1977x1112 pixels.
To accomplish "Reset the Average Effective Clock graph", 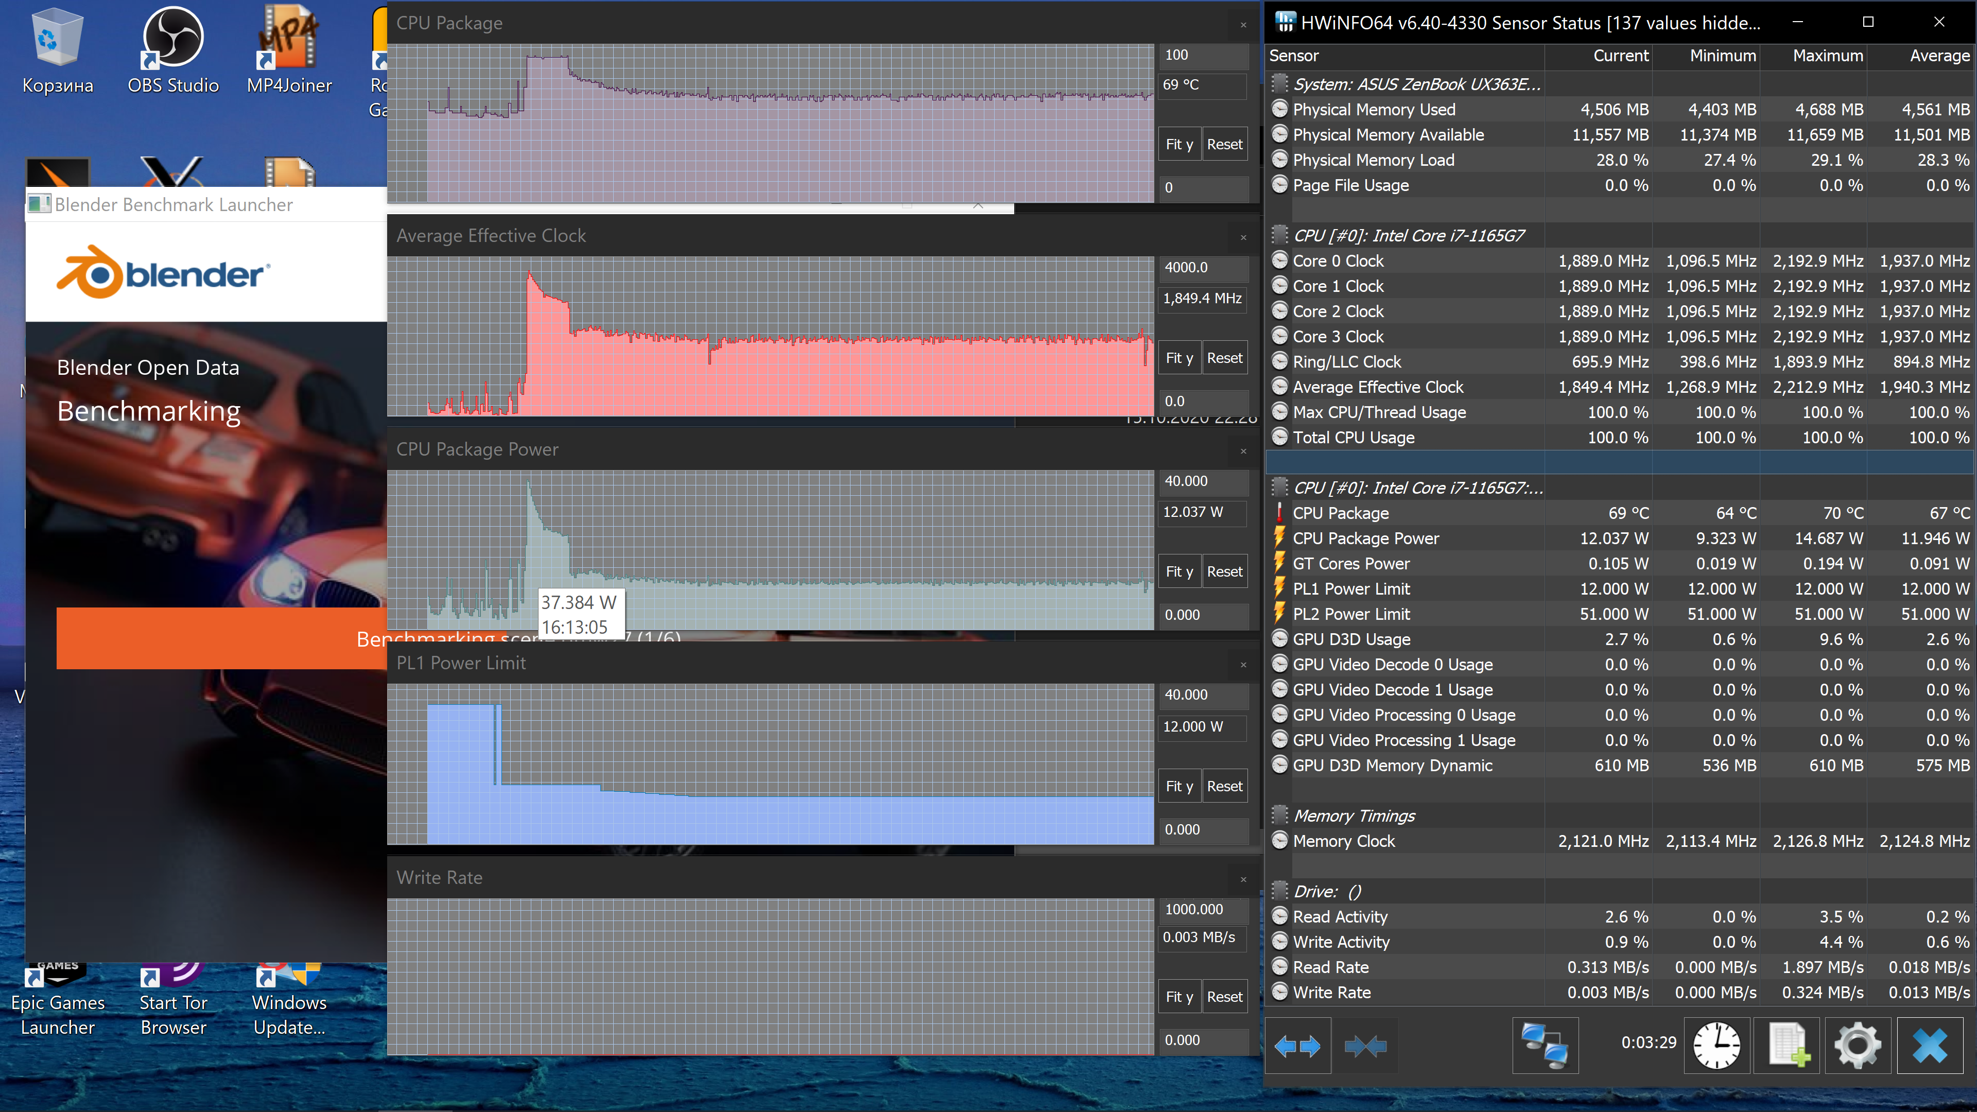I will click(x=1224, y=358).
